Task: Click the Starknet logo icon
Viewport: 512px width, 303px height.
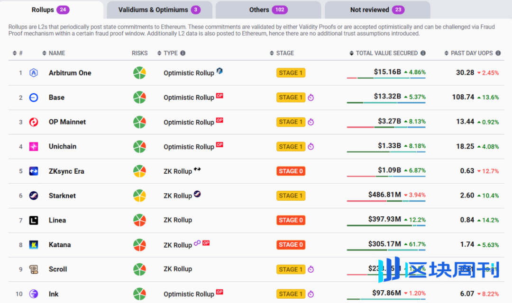Action: (34, 196)
